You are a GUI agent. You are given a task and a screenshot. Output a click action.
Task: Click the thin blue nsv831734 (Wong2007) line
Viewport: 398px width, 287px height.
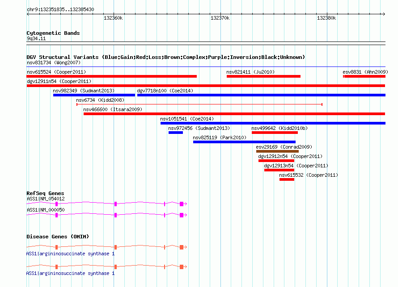point(206,67)
